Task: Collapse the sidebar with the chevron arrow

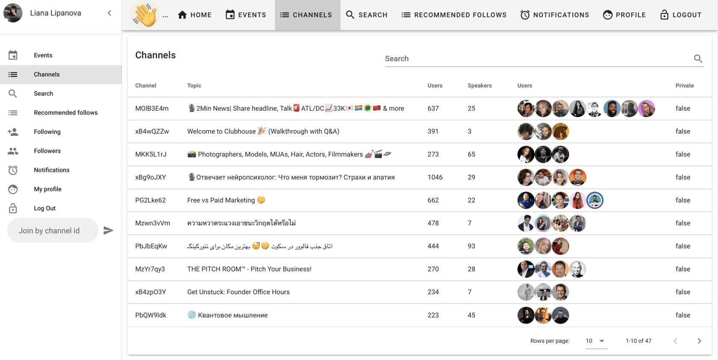Action: (109, 13)
